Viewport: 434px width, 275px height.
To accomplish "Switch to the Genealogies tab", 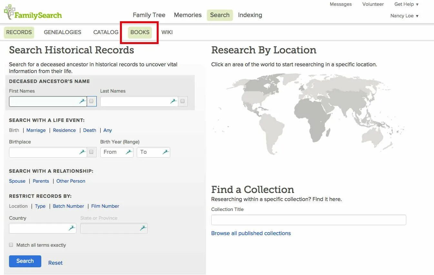I will tap(63, 32).
